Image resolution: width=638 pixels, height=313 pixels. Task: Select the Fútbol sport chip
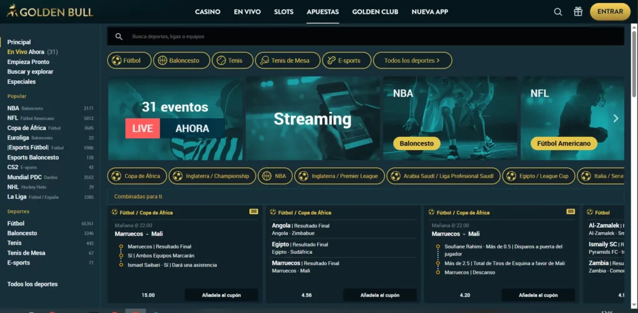coord(130,60)
